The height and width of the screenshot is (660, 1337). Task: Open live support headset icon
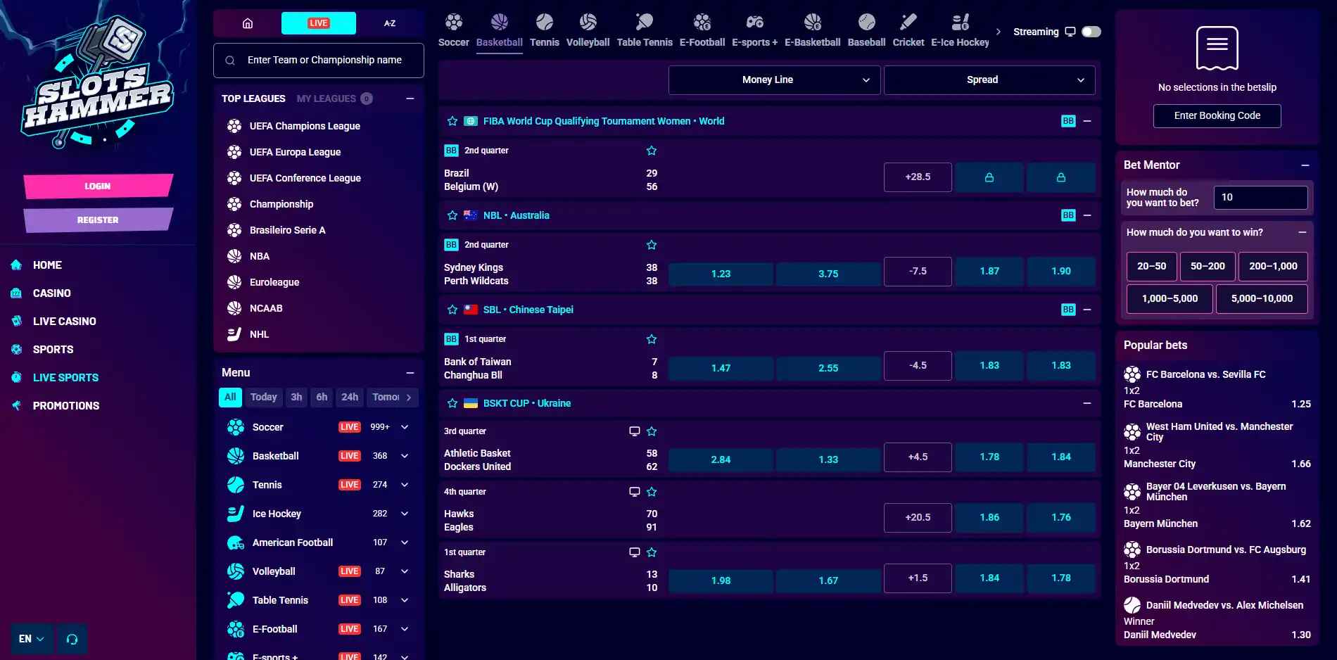tap(72, 639)
